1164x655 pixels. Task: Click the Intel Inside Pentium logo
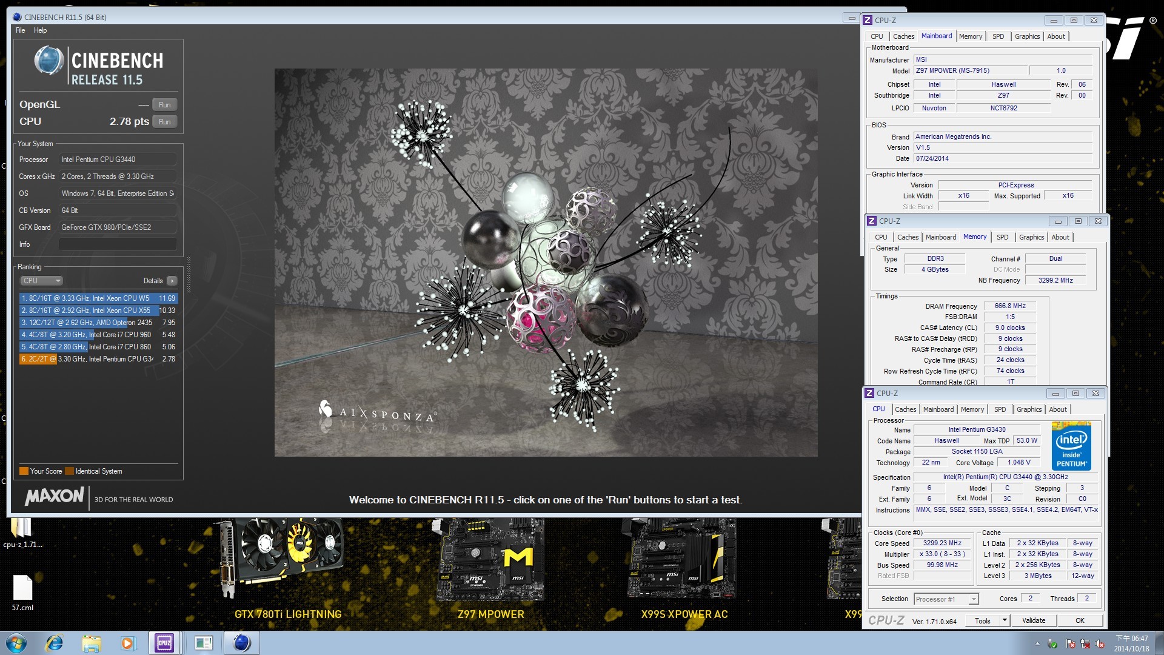pos(1071,446)
